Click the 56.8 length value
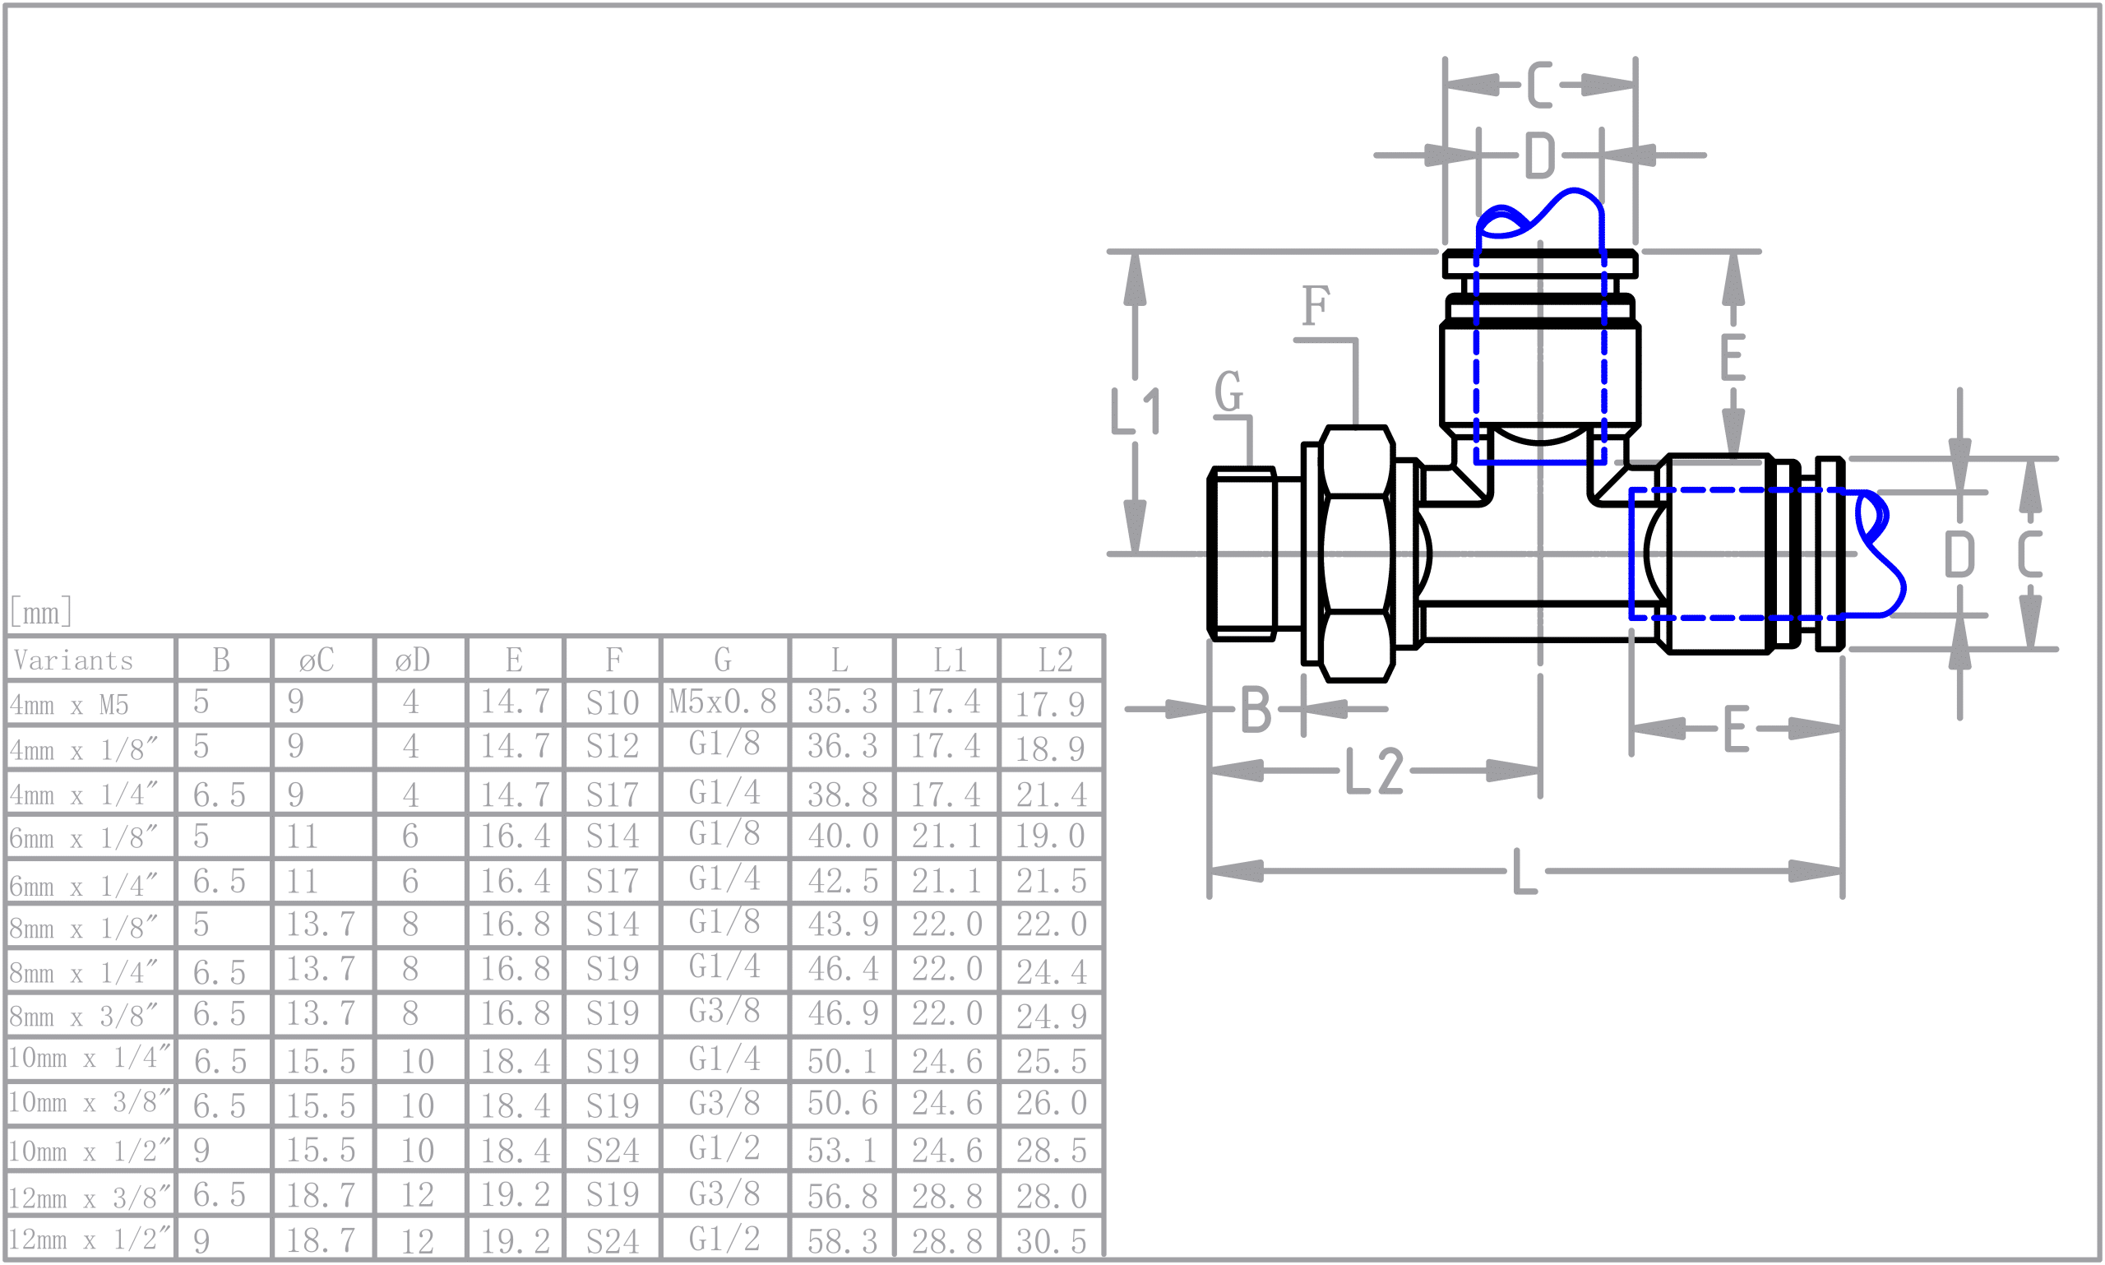Viewport: 2105px width, 1265px height. click(x=843, y=1196)
